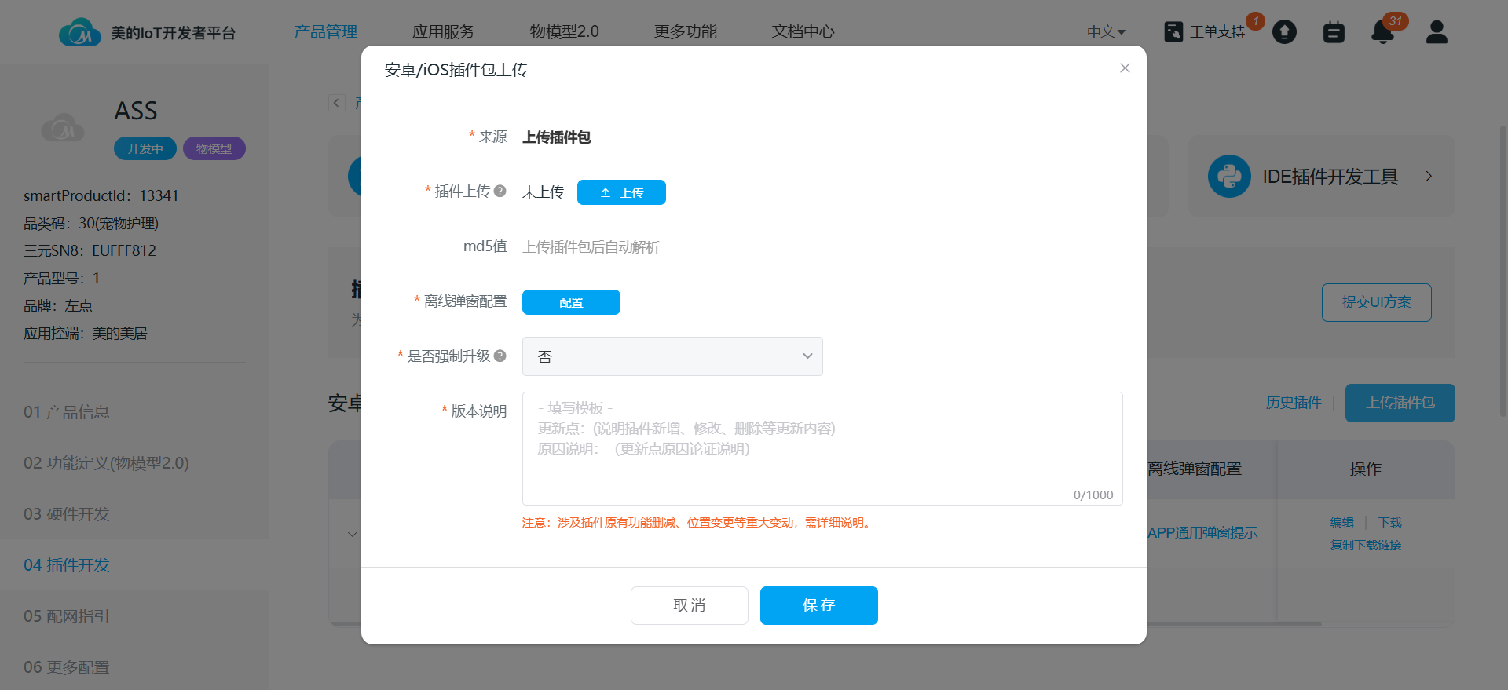
Task: Click the 工单支持 ticket icon
Action: [1173, 32]
